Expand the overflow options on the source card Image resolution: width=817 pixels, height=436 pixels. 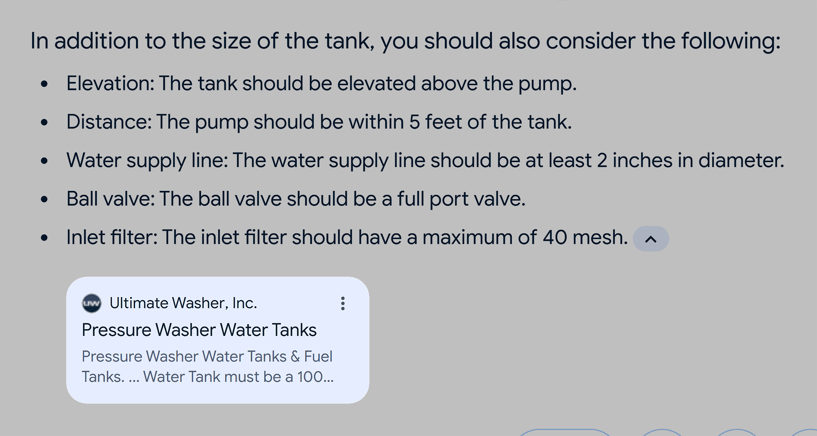click(342, 304)
